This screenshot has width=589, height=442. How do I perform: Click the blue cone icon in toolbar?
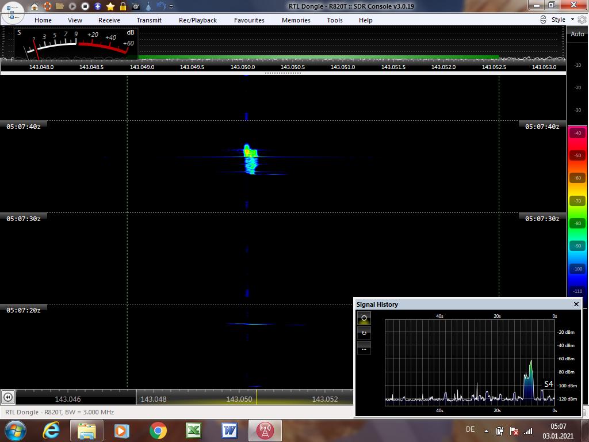[x=148, y=6]
